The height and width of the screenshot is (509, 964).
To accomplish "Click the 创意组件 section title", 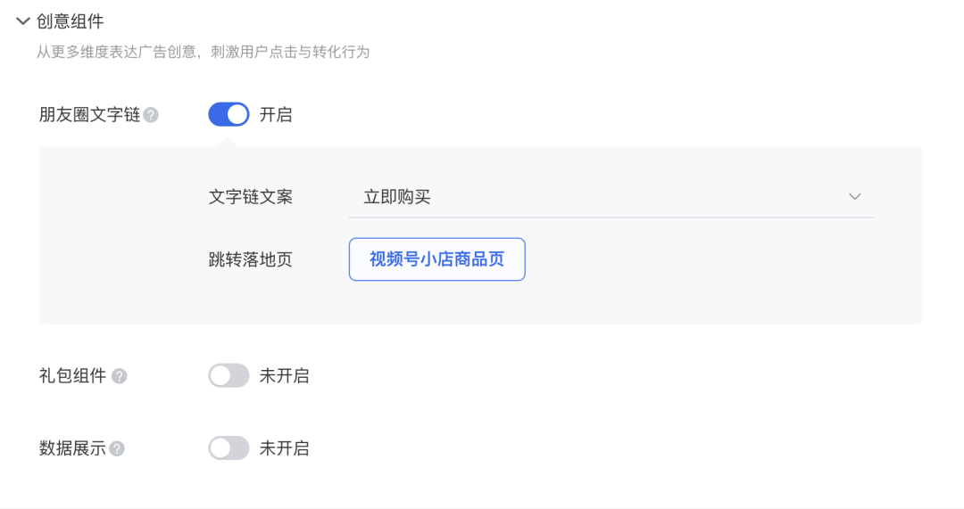I will [x=71, y=21].
